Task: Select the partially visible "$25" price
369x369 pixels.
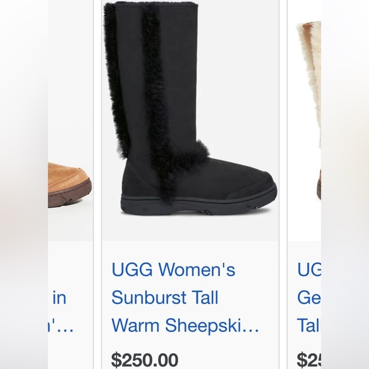Action: pyautogui.click(x=309, y=360)
